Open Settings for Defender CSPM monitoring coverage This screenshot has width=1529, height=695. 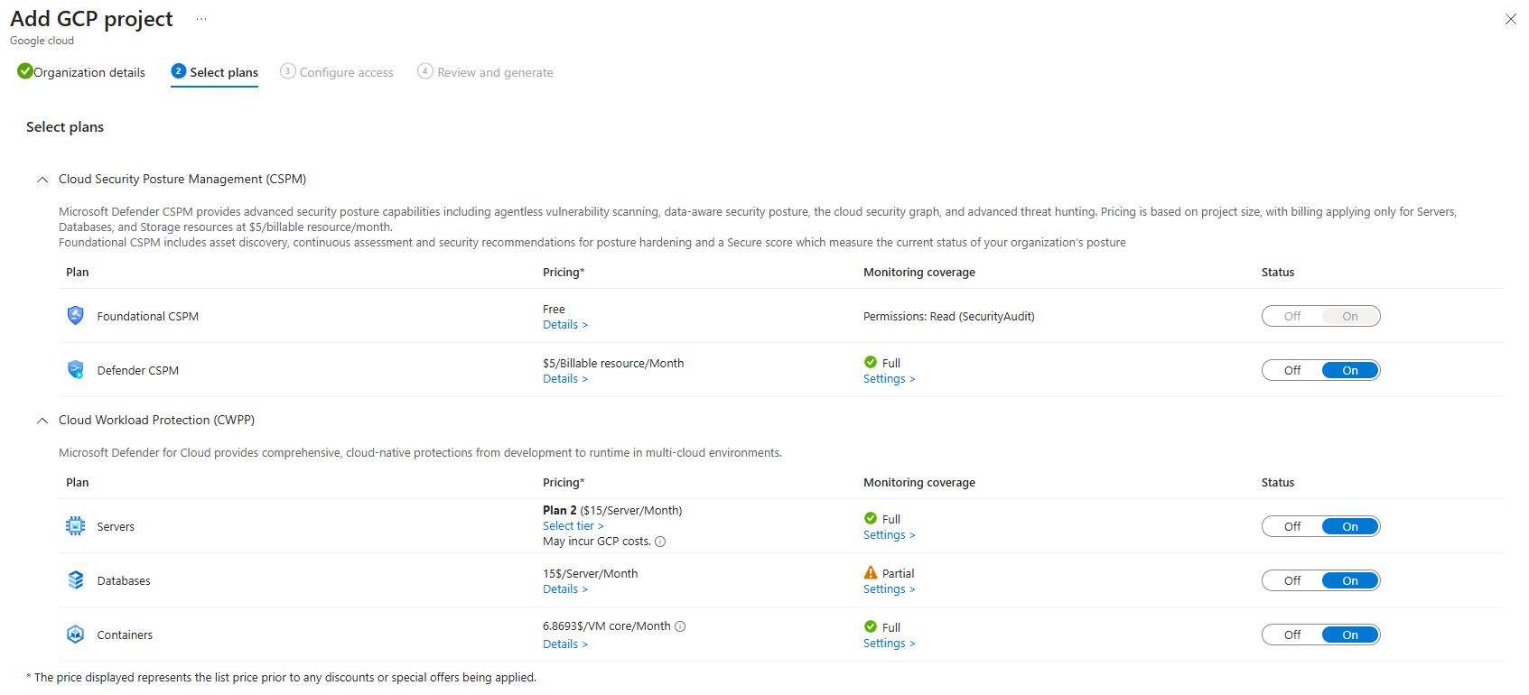[890, 379]
